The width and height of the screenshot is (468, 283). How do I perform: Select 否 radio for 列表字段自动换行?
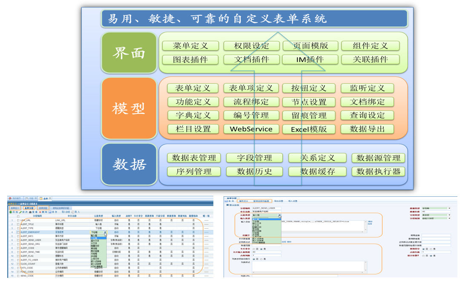254,259
